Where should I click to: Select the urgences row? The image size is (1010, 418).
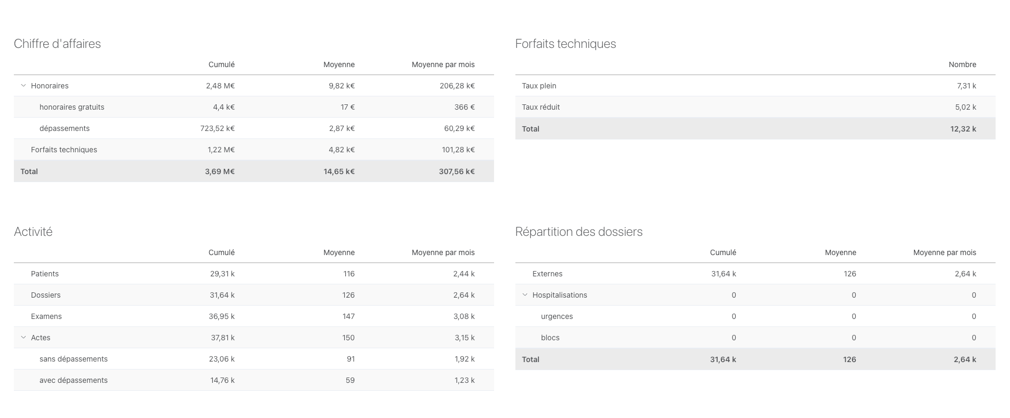pos(557,316)
